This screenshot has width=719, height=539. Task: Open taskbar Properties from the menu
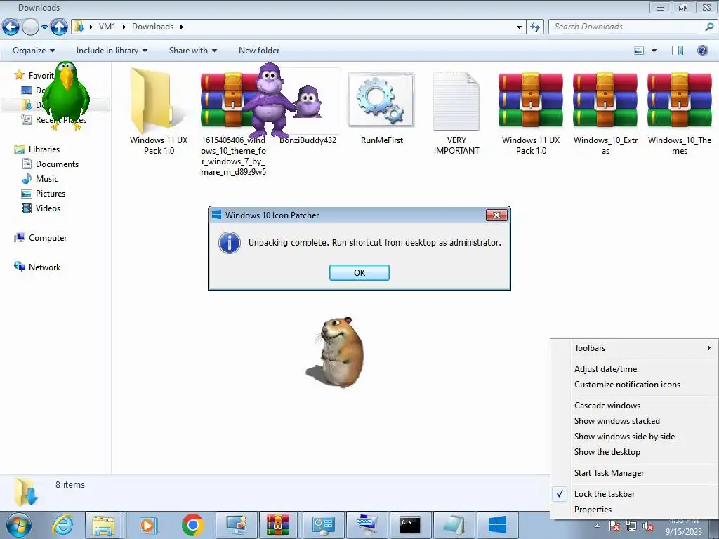pyautogui.click(x=635, y=510)
